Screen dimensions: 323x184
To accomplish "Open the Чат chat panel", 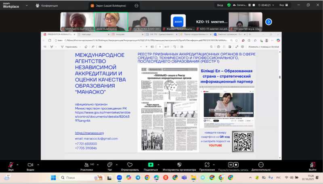I will [x=109, y=165].
